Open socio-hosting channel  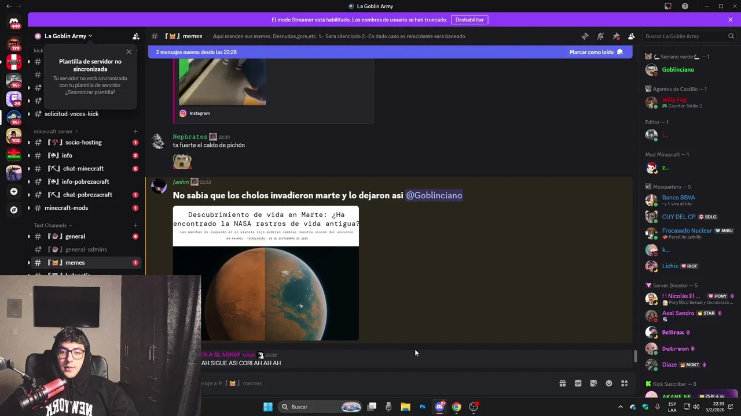coord(87,142)
